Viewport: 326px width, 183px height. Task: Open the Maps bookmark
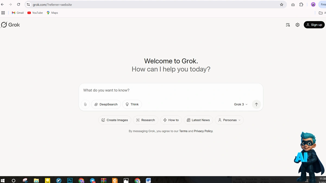pyautogui.click(x=52, y=13)
